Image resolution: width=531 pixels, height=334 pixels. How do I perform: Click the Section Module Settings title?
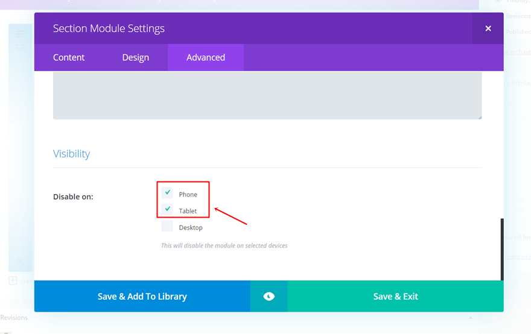click(109, 28)
